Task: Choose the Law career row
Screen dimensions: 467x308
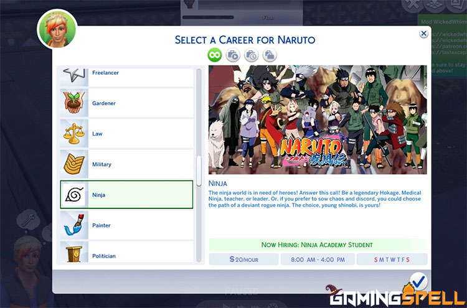Action: click(x=127, y=134)
